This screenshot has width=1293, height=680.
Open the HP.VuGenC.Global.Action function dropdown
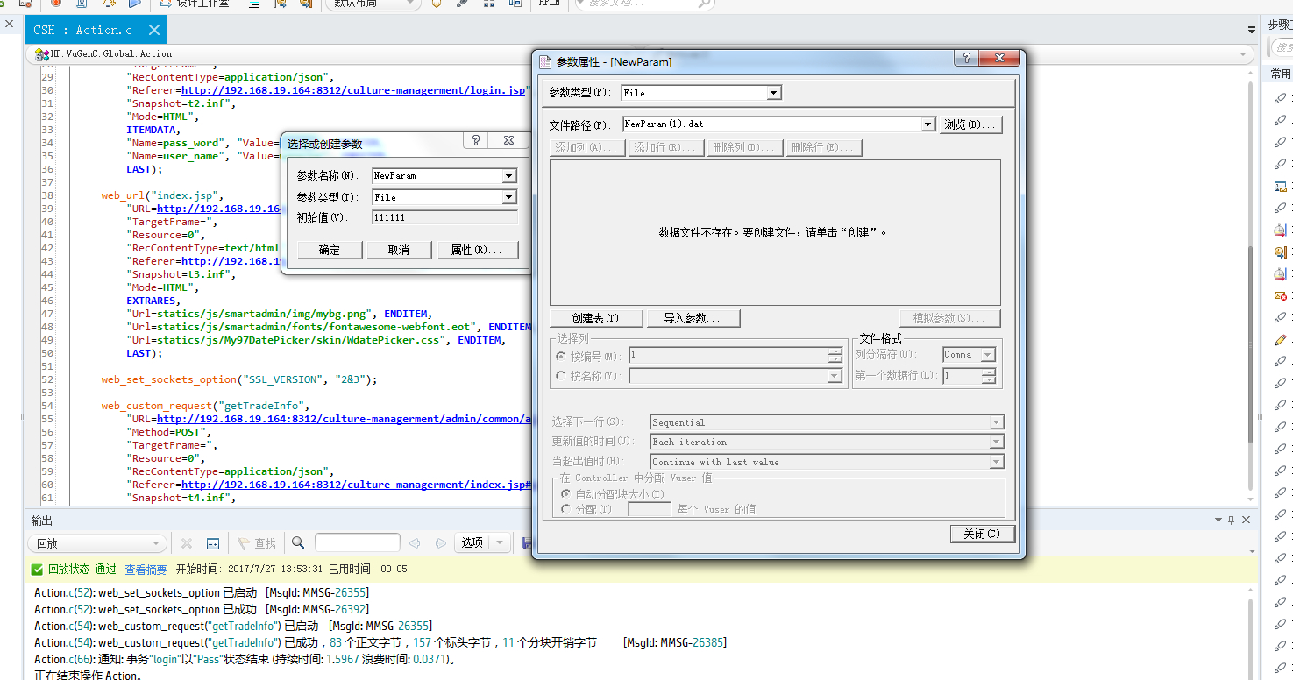[x=1244, y=54]
